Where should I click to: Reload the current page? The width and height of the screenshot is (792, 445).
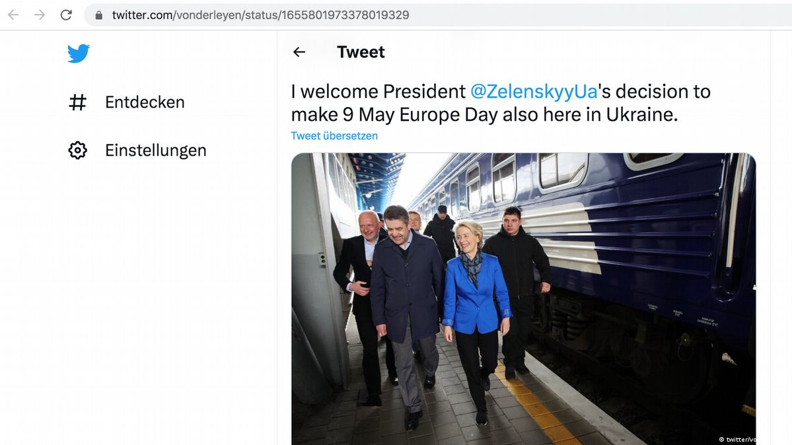click(66, 15)
